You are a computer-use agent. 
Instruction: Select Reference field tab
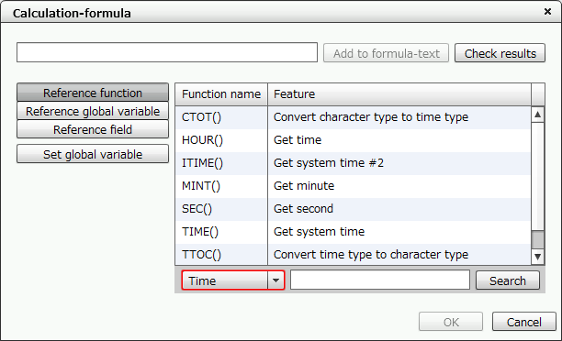[x=93, y=129]
